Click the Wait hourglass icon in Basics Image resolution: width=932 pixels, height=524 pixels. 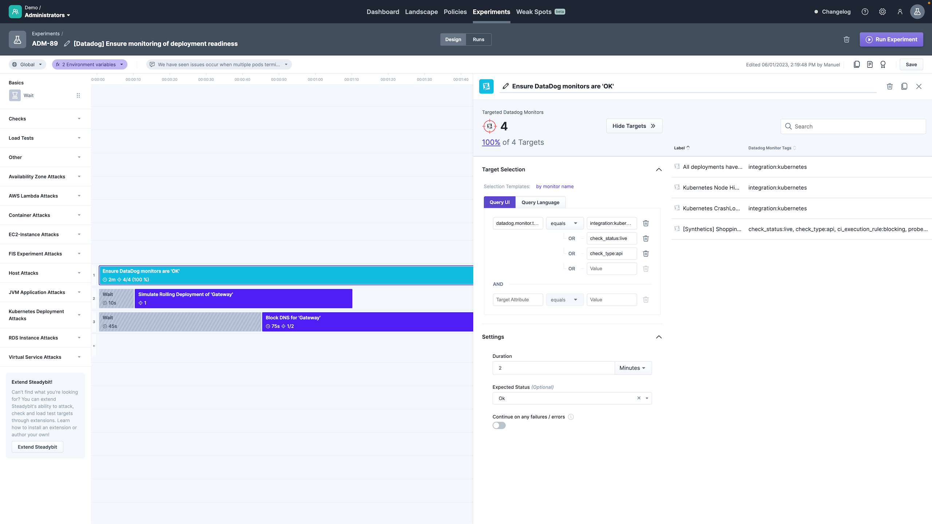[x=15, y=95]
